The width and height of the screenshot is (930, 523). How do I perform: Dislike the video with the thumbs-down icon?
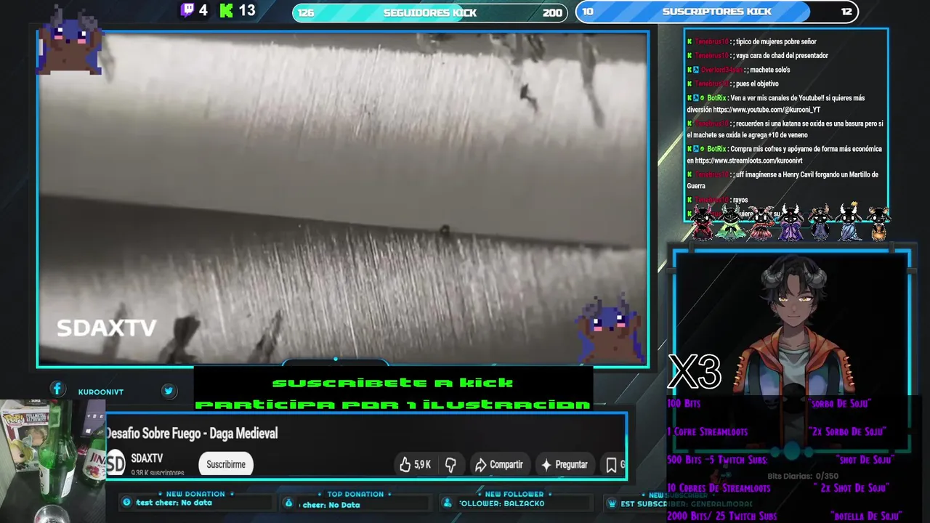point(450,464)
